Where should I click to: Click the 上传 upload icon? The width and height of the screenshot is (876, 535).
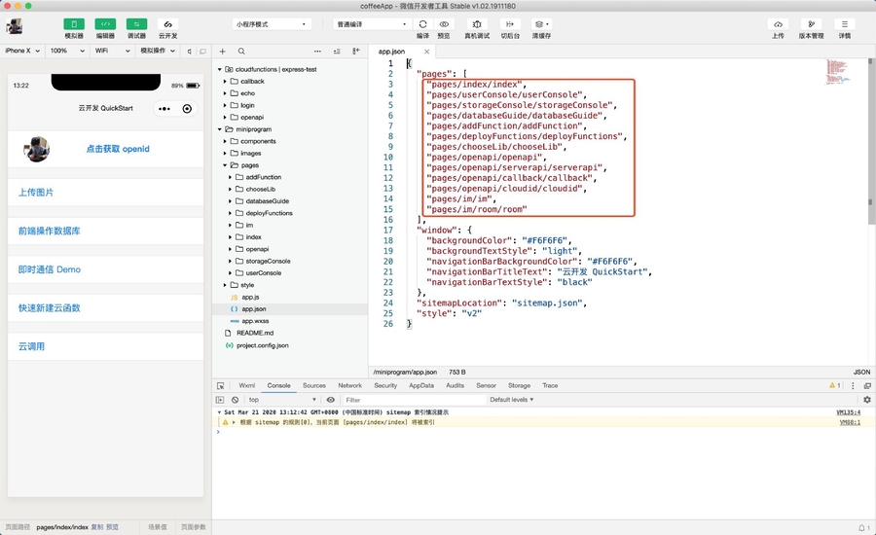click(778, 24)
